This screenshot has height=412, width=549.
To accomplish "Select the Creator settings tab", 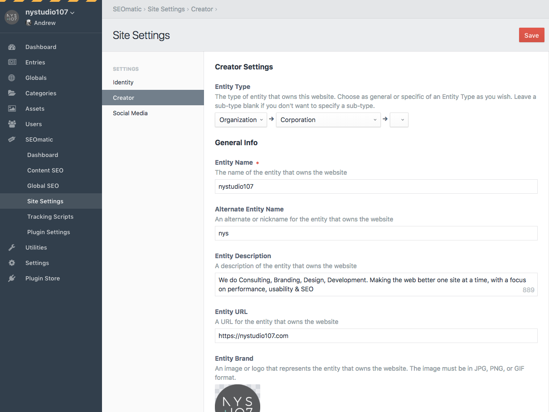I will (153, 98).
